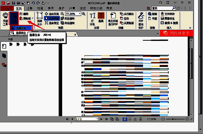Expand the page number 1 / 1 dropdown

[97, 119]
